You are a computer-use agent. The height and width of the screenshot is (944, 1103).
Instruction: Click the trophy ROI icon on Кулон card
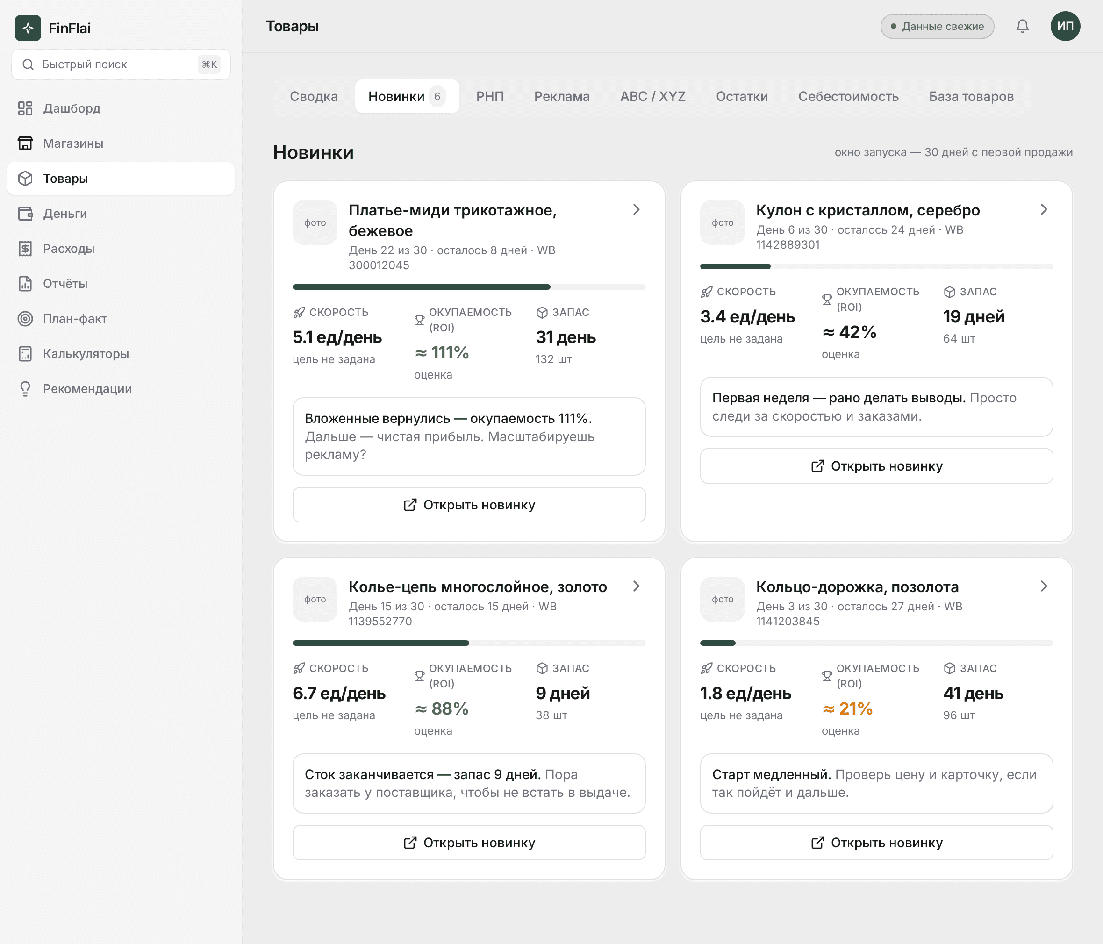(827, 299)
